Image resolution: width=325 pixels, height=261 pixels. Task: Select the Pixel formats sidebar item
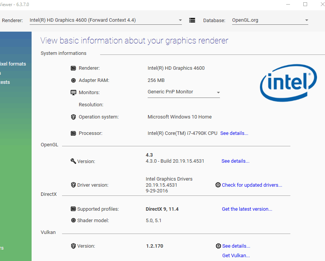(13, 64)
